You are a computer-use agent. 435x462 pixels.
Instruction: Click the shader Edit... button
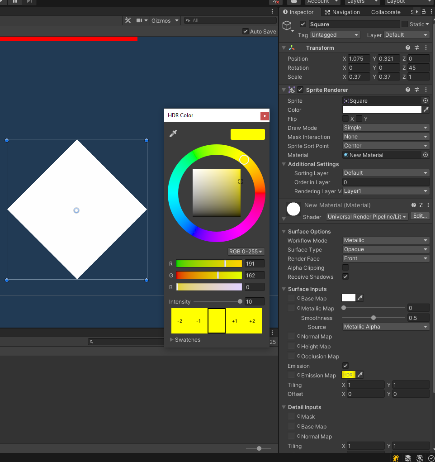[420, 216]
